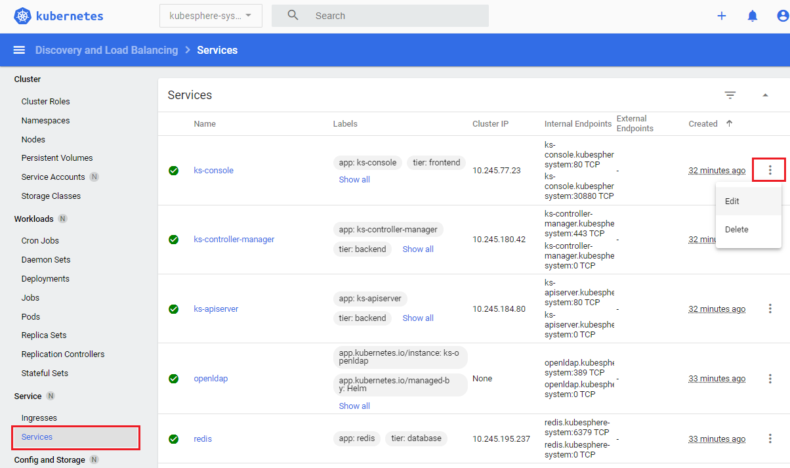This screenshot has height=468, width=790.
Task: Open the ks-apiserver service link
Action: pyautogui.click(x=216, y=308)
